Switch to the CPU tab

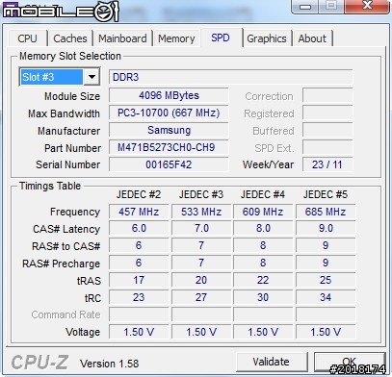coord(28,38)
